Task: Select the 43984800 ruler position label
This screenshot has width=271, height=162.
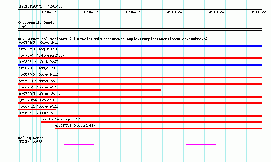Action: [x=174, y=12]
